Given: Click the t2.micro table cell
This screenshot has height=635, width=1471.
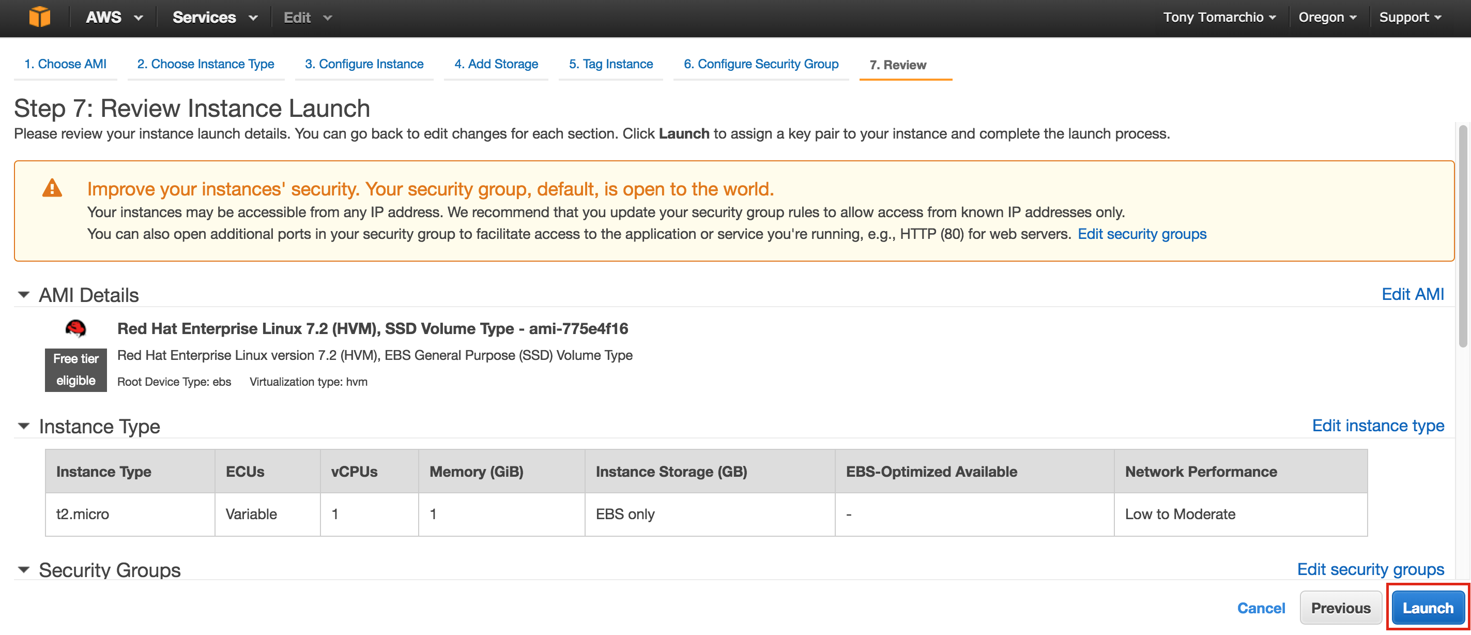Looking at the screenshot, I should pos(130,515).
